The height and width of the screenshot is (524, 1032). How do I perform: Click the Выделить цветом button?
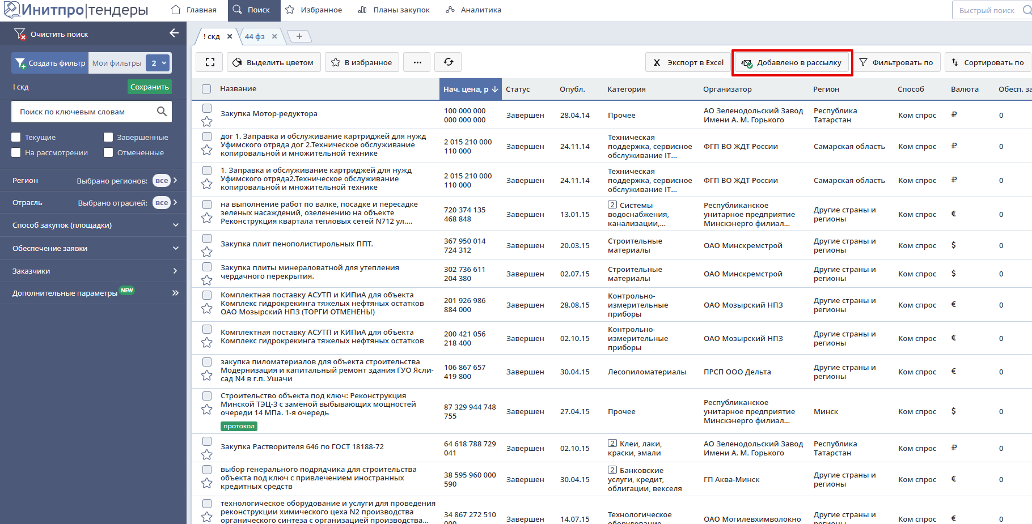[274, 62]
